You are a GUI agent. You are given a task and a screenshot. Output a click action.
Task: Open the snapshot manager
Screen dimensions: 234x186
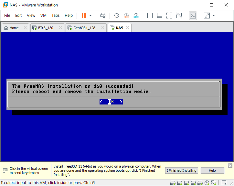pyautogui.click(x=136, y=16)
